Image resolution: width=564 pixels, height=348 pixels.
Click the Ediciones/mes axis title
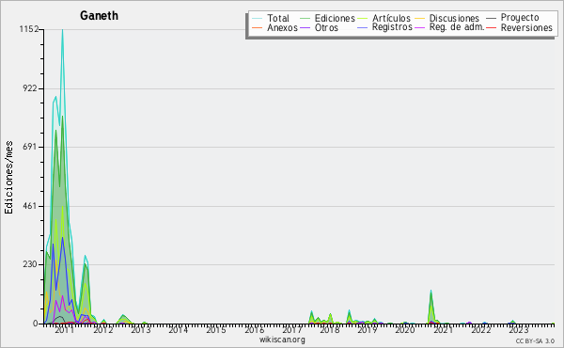(x=8, y=178)
